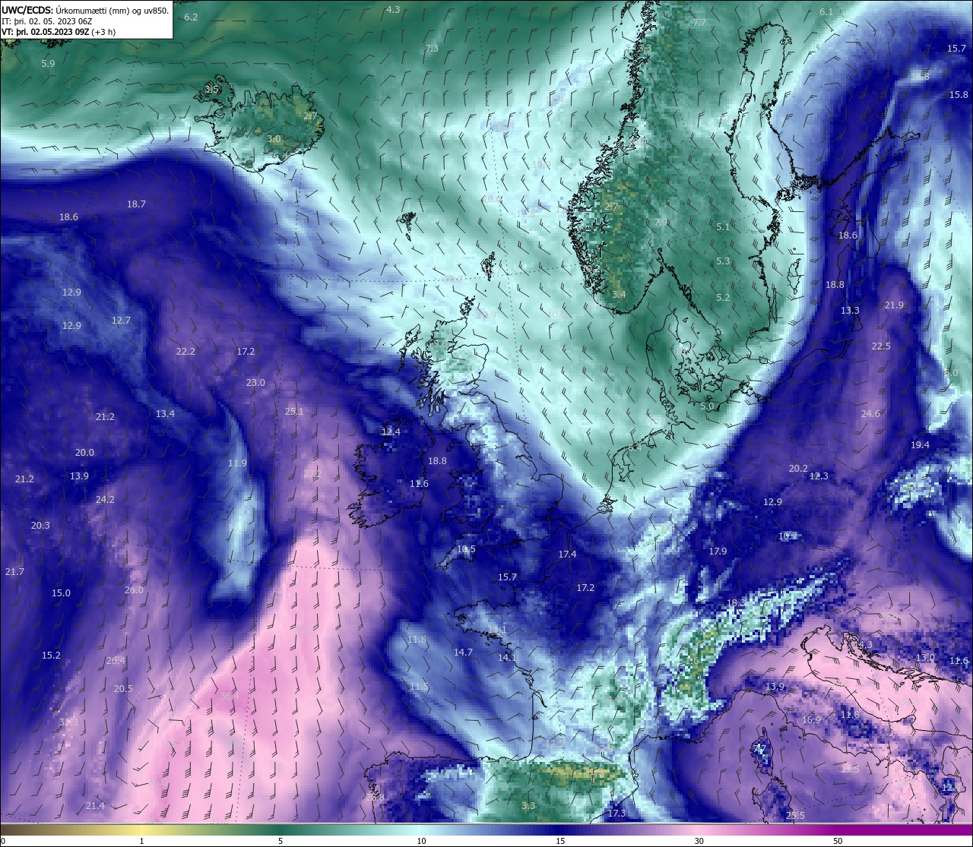Click the "5.2" value over Sweden
The width and height of the screenshot is (973, 847).
click(x=723, y=298)
